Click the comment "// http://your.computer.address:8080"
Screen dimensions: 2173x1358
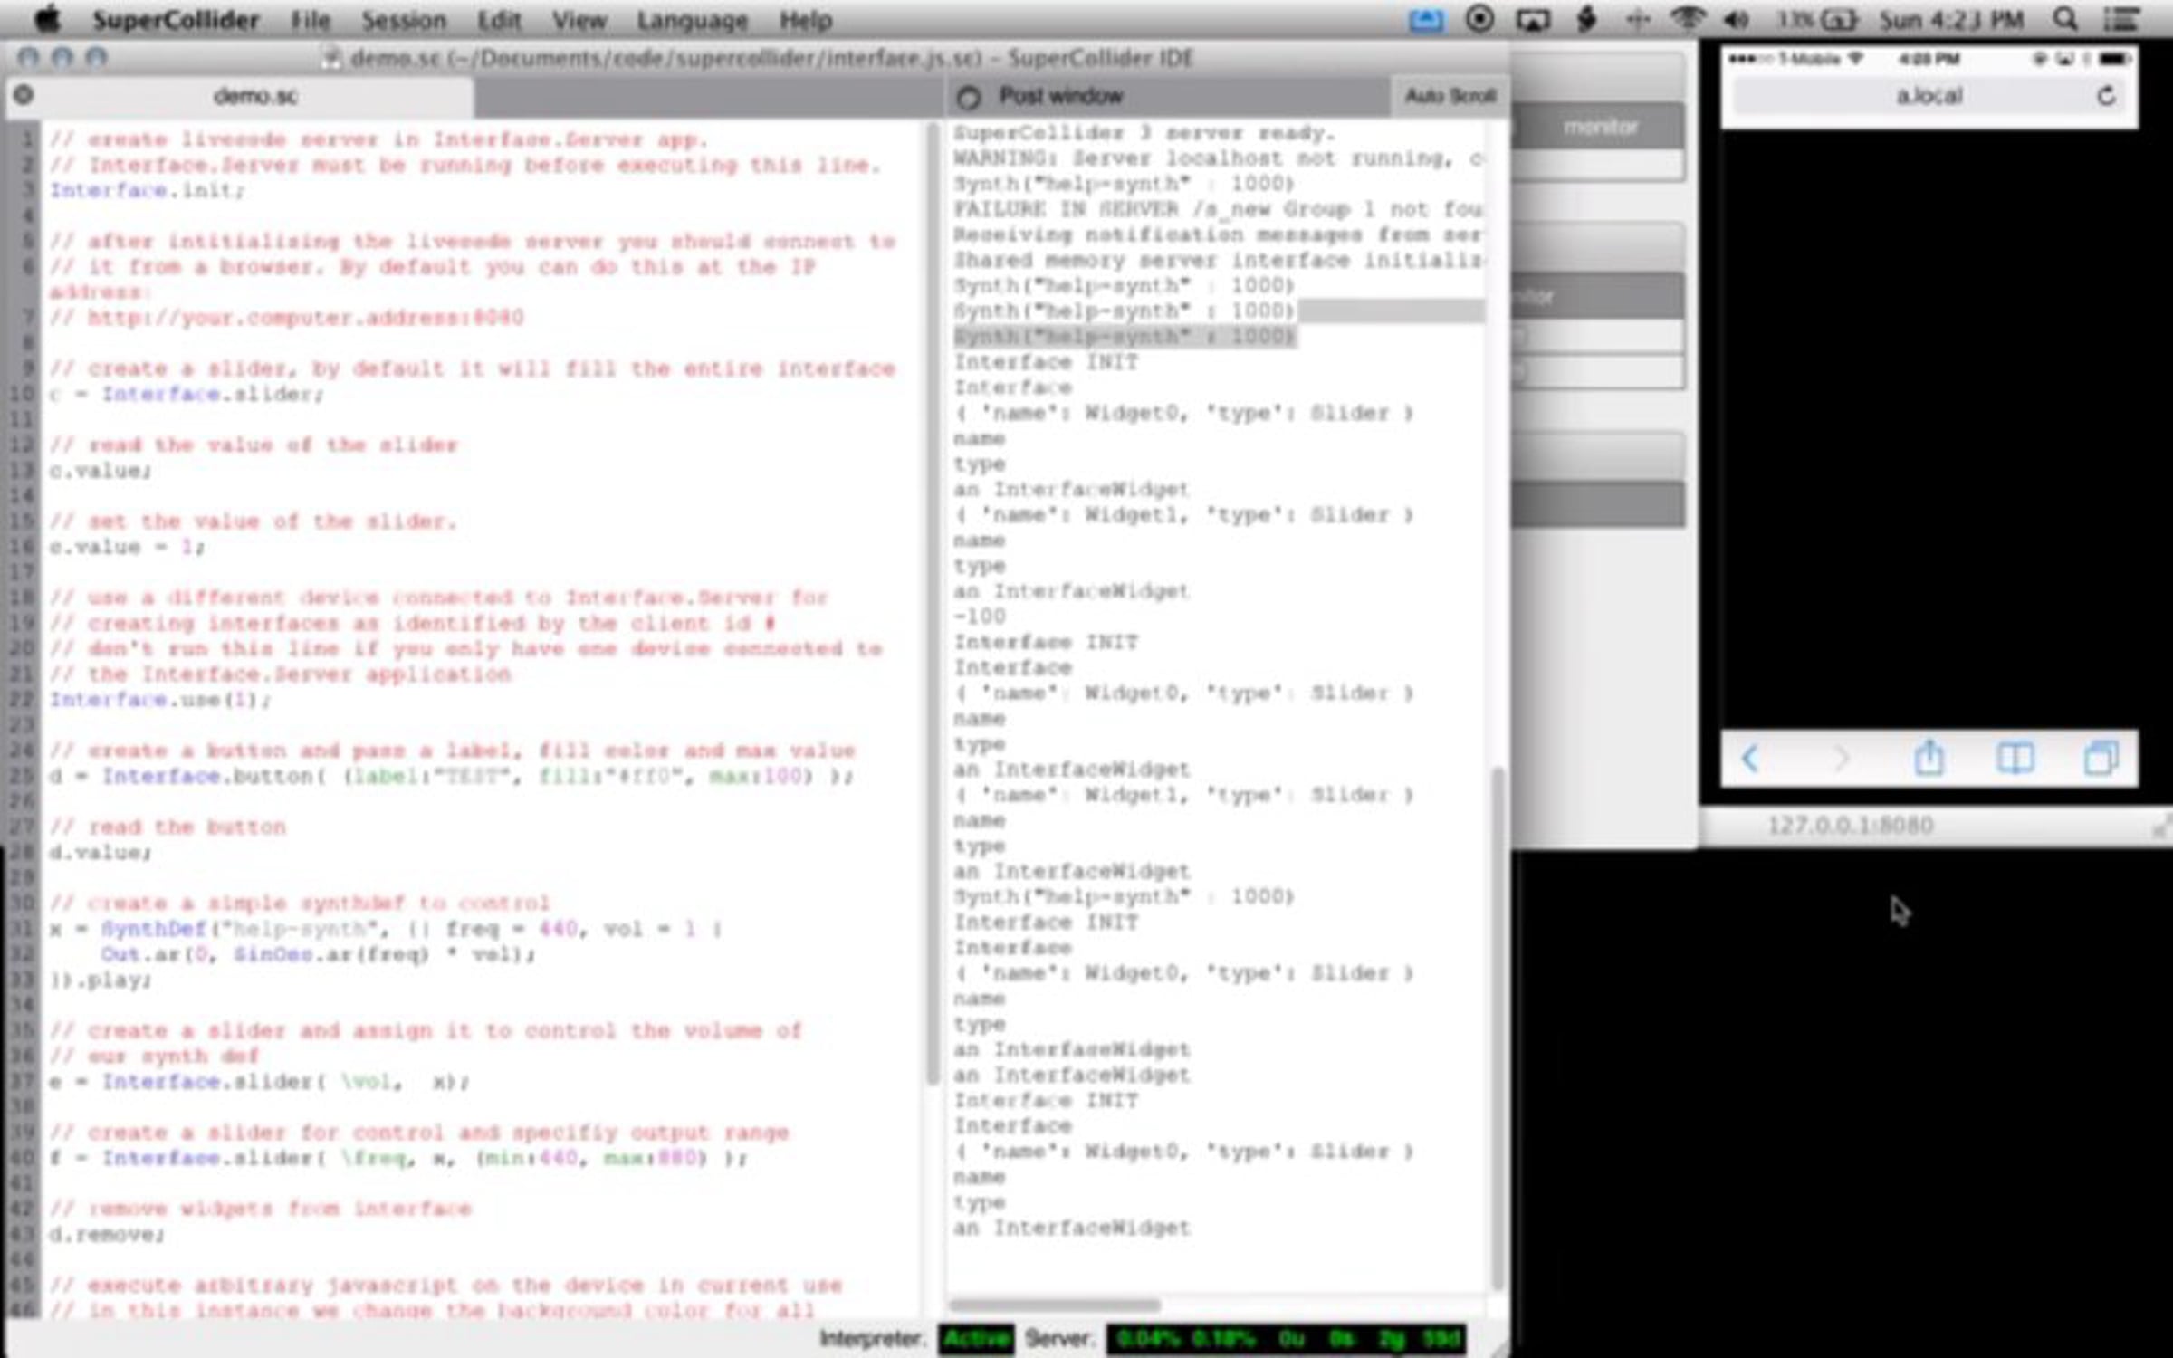click(x=287, y=318)
